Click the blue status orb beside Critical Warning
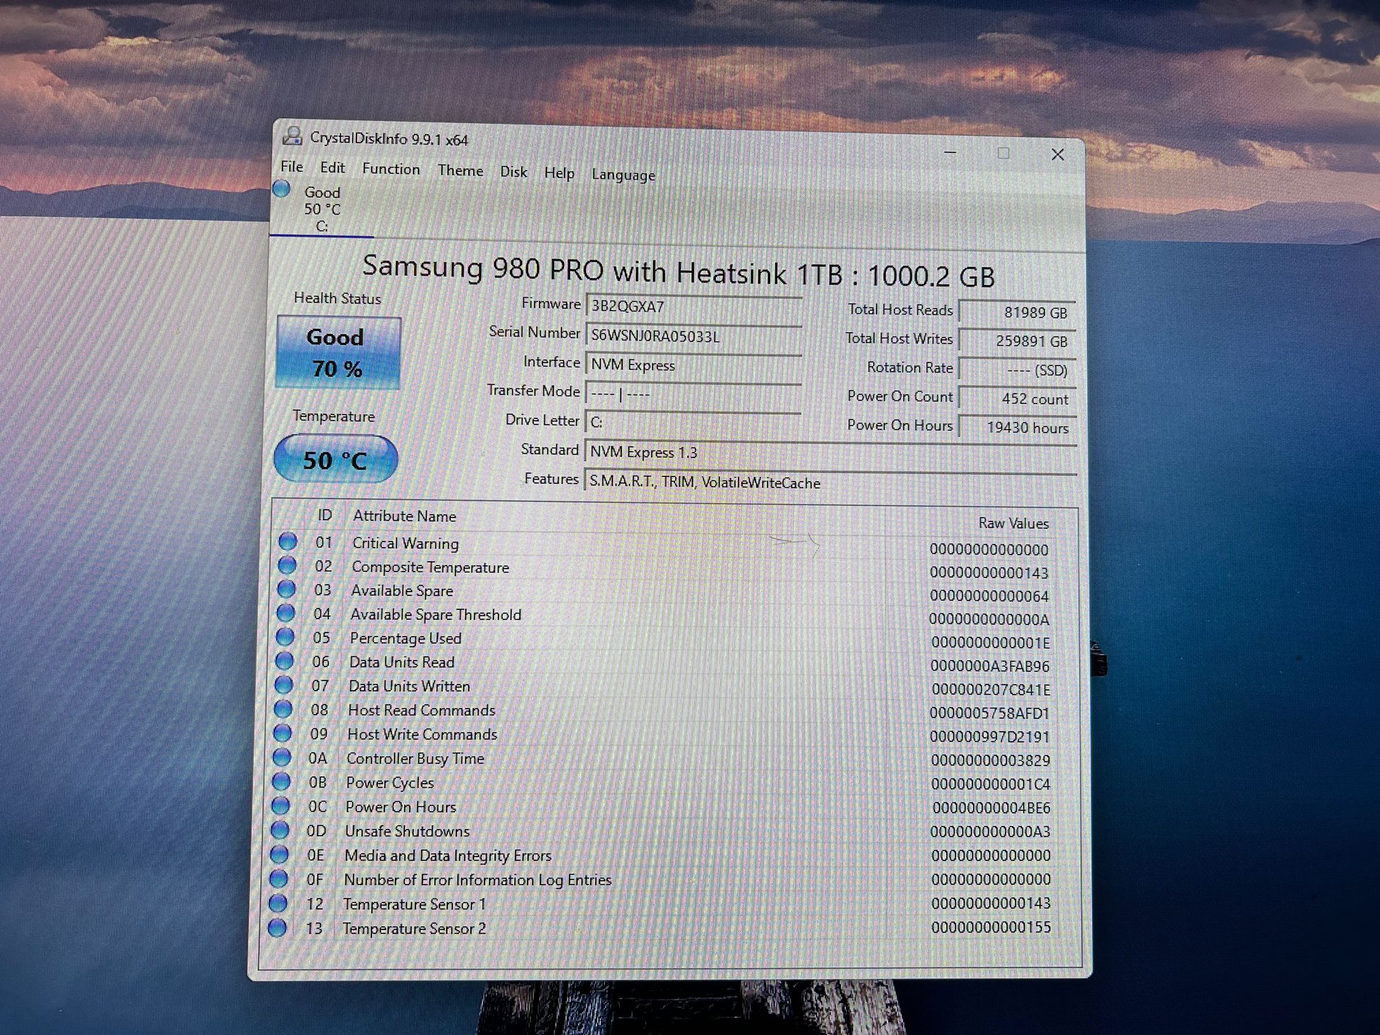1380x1035 pixels. (288, 541)
